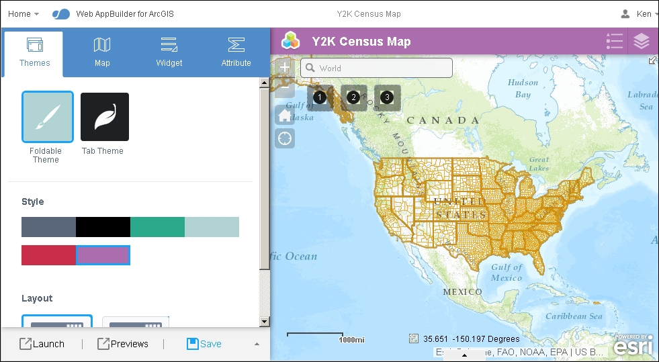Zoom in on the map
The width and height of the screenshot is (659, 362).
285,67
